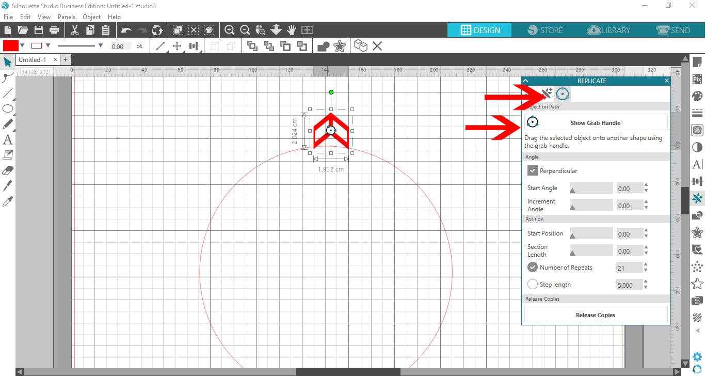Cut the selection with the scissors icon
Screen dimensions: 705x376
tap(74, 30)
